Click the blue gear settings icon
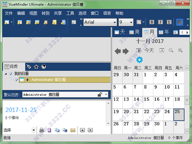Viewport: 192px width, 144px height. coord(139,60)
